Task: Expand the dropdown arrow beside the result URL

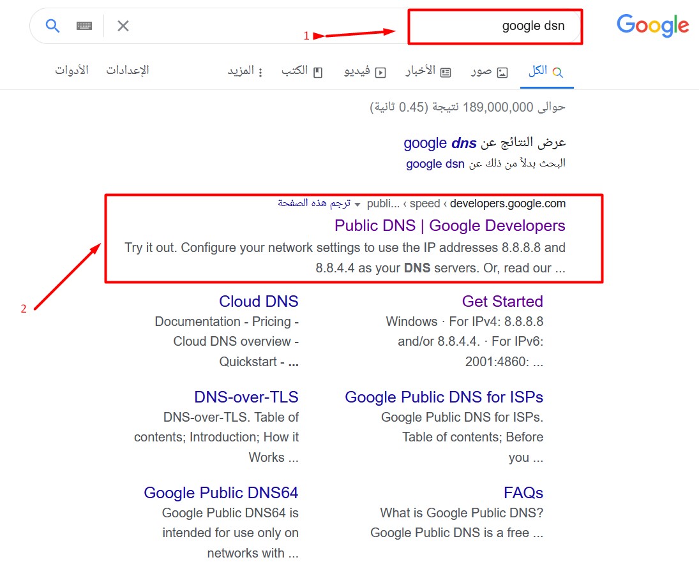Action: pyautogui.click(x=357, y=205)
